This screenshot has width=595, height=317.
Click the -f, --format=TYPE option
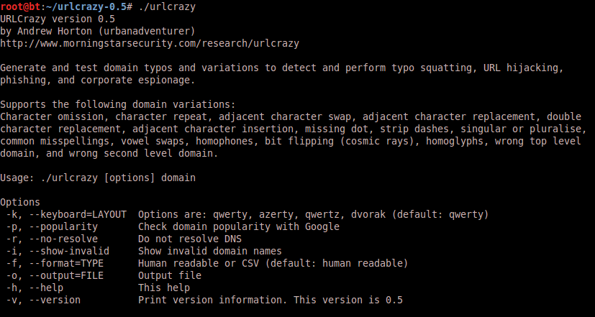coord(55,264)
